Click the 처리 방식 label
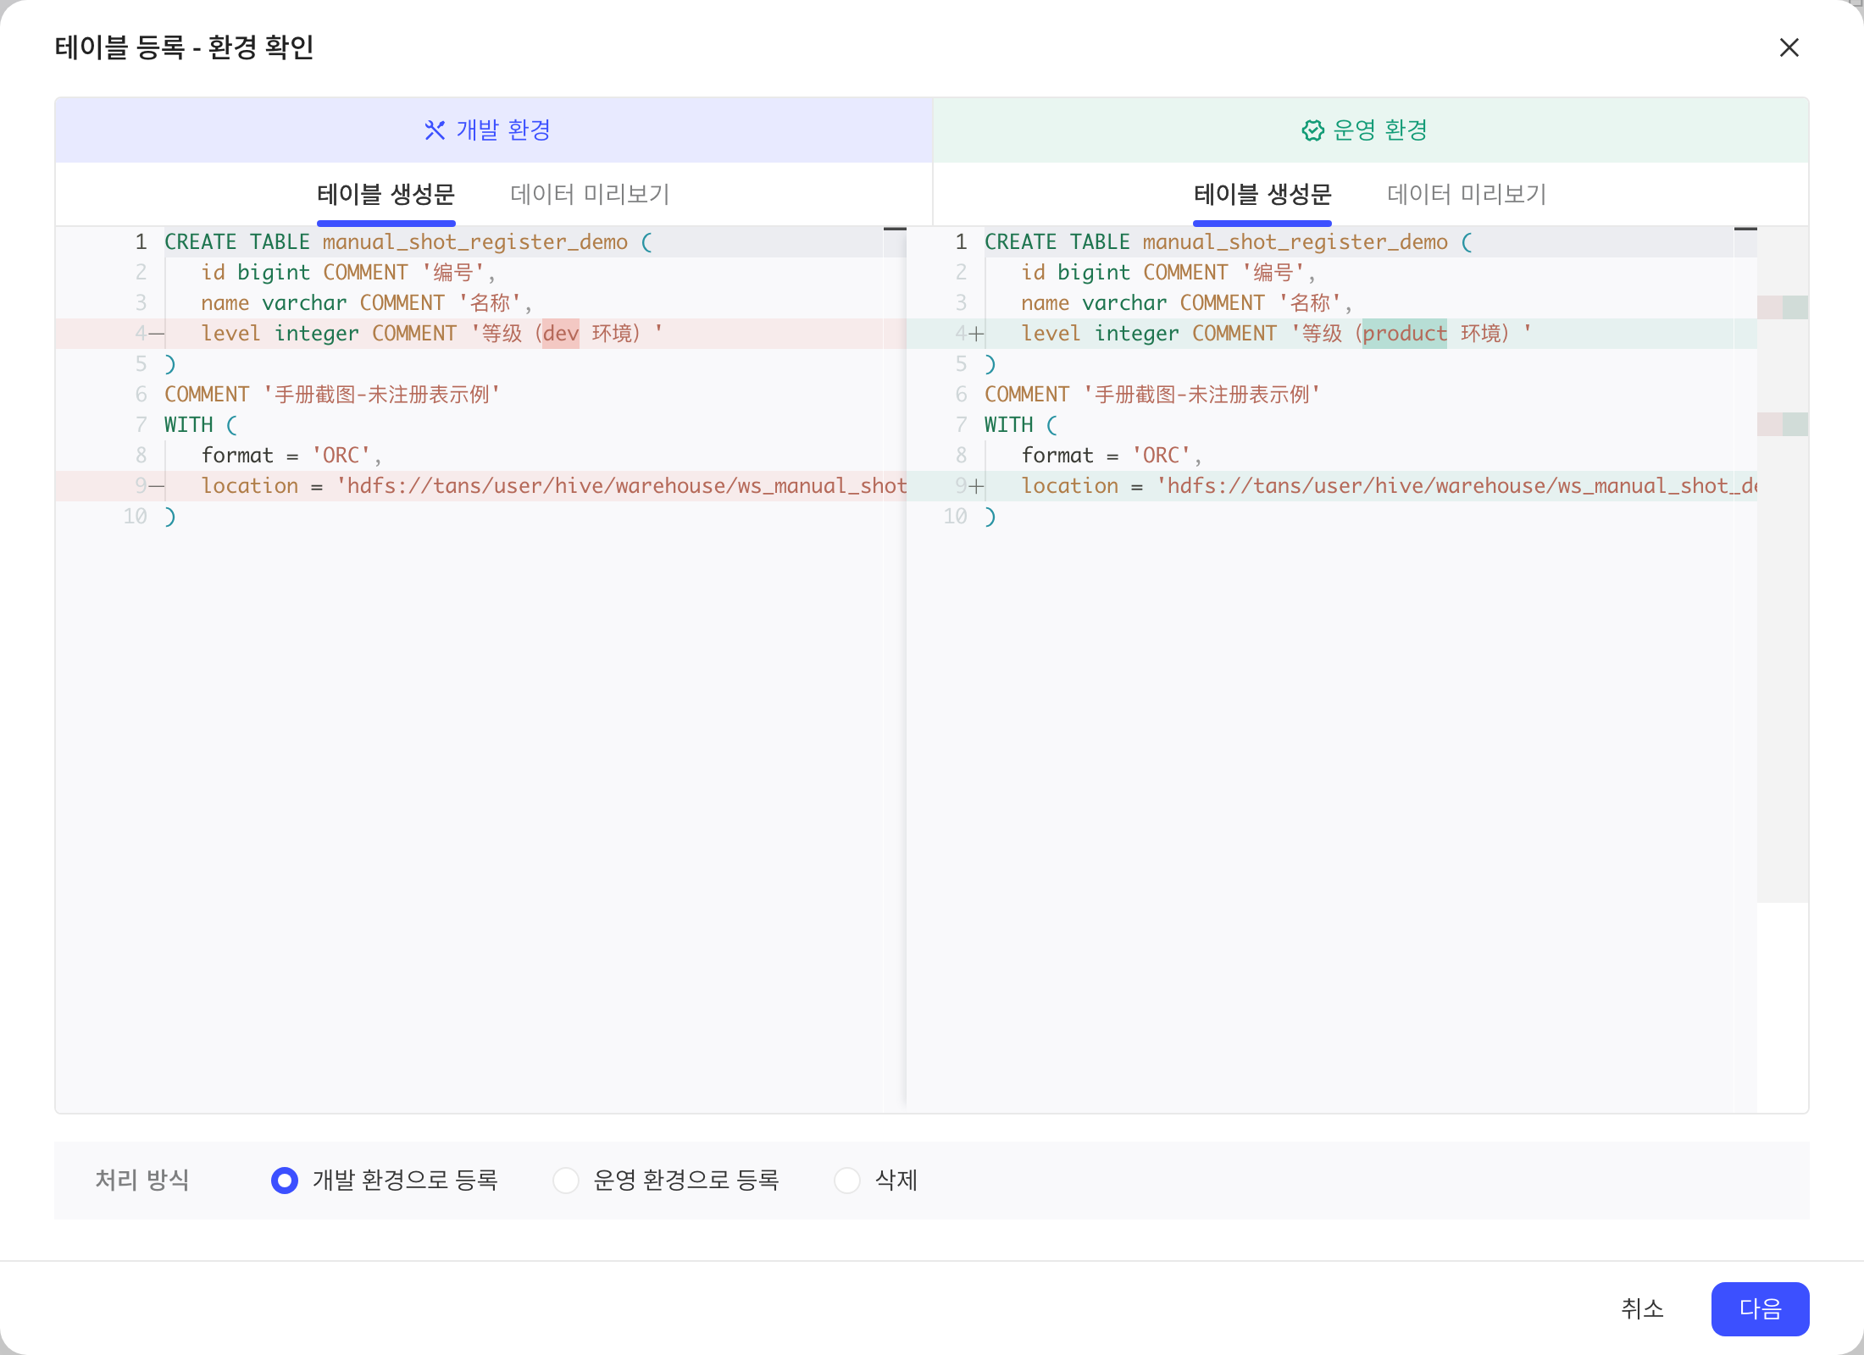 [142, 1180]
